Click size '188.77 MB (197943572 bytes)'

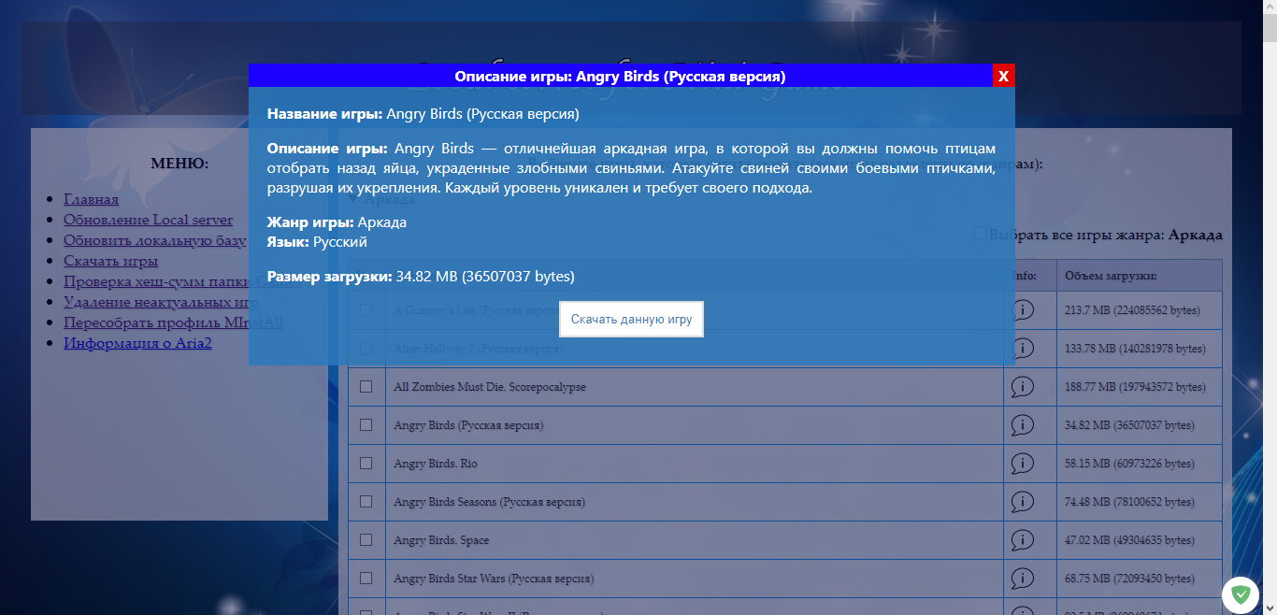pyautogui.click(x=1135, y=387)
